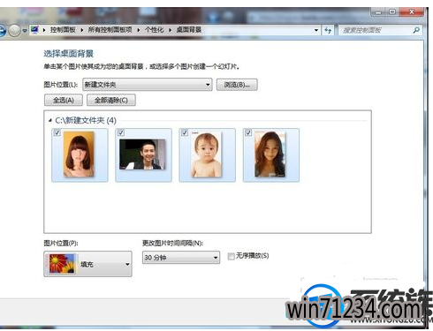Open the address bar history dropdown

pos(316,30)
